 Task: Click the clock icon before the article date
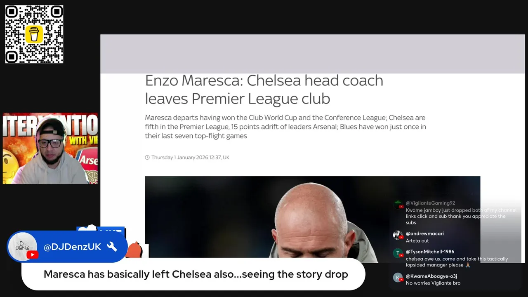coord(147,158)
